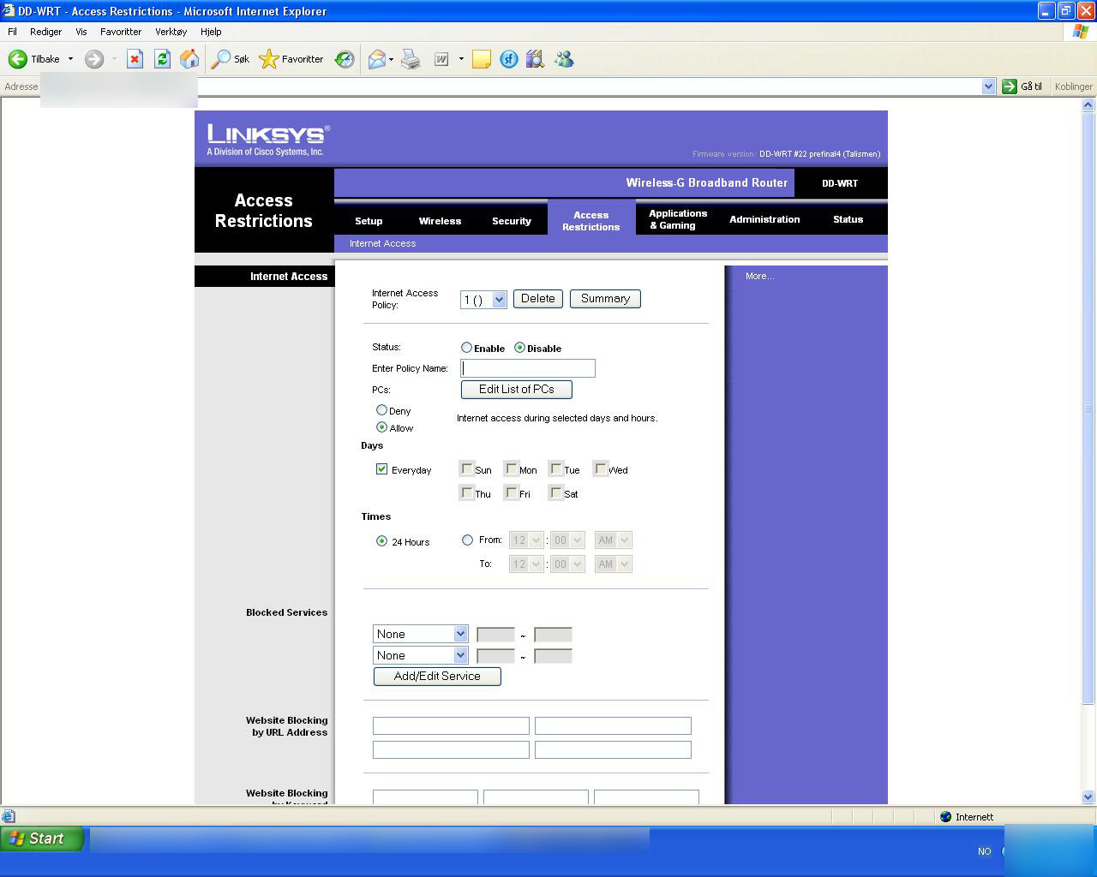The image size is (1097, 877).
Task: Click the first Website Blocking URL field
Action: (451, 726)
